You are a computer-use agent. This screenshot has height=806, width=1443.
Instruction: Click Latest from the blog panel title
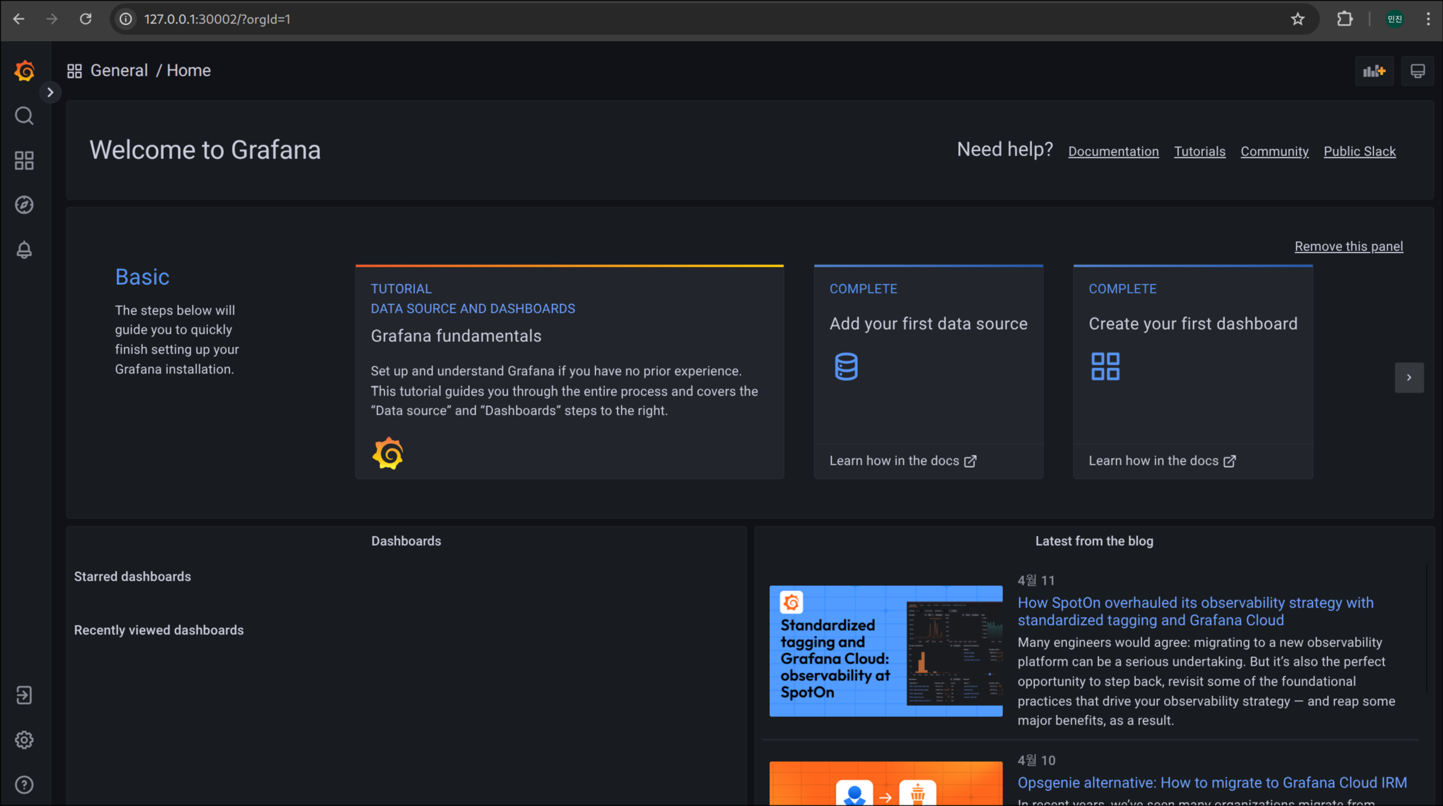[x=1094, y=541]
